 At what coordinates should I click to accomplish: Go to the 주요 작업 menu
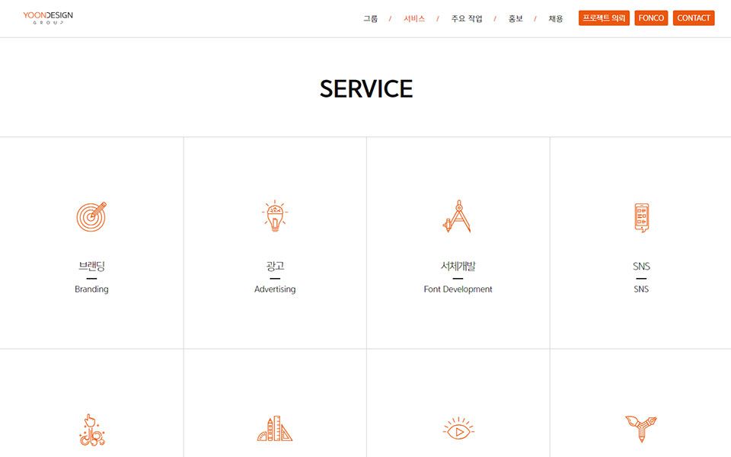tap(467, 18)
